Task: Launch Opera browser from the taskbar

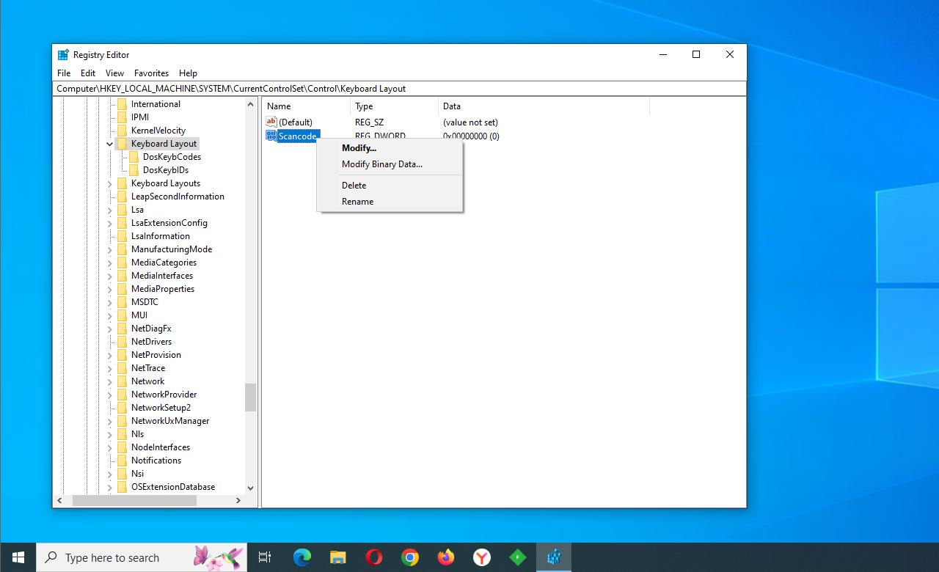Action: (374, 557)
